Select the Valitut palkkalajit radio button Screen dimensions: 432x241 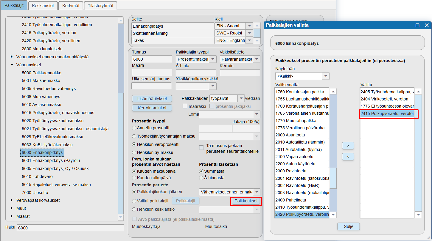click(134, 201)
